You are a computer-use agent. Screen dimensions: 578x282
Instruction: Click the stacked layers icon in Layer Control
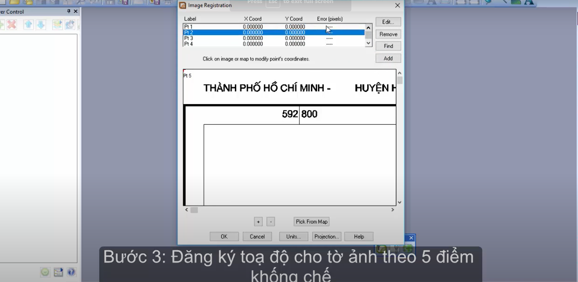57,25
